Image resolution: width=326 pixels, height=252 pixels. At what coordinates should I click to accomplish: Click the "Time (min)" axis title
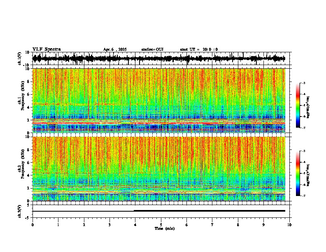[165, 229]
